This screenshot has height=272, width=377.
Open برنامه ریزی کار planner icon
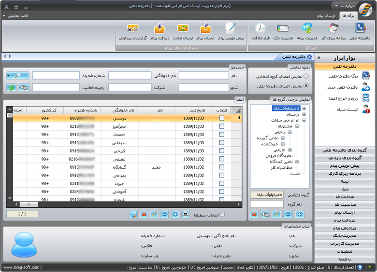pos(333,31)
